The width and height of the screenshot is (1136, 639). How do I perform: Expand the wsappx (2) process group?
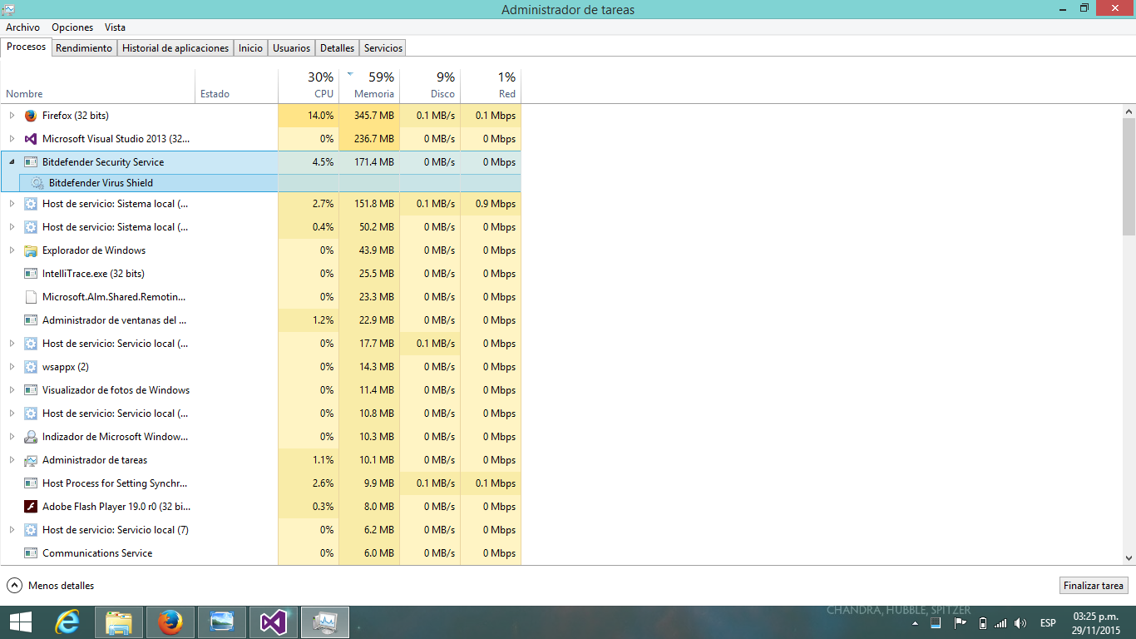click(x=12, y=367)
